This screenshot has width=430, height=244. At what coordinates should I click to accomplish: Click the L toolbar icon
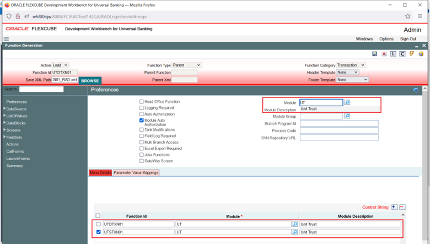[393, 54]
